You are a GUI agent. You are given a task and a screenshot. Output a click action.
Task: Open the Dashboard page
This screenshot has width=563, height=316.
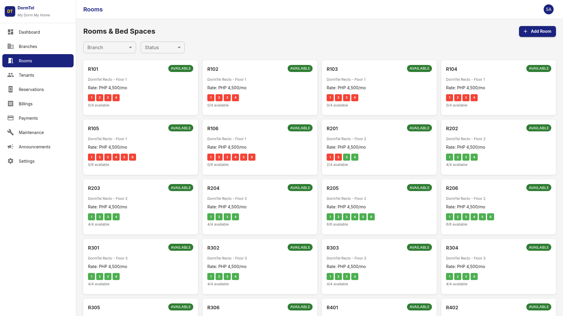(x=38, y=32)
